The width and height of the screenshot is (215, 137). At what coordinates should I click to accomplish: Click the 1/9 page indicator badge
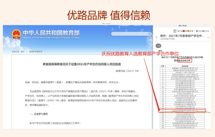tap(158, 46)
